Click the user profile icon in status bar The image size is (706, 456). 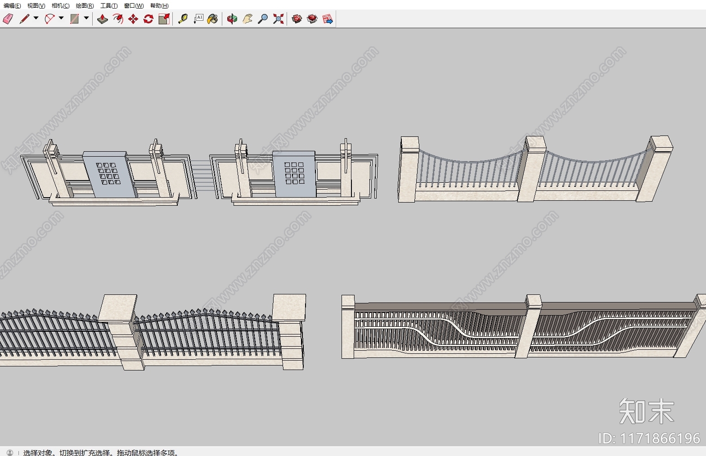coord(10,452)
